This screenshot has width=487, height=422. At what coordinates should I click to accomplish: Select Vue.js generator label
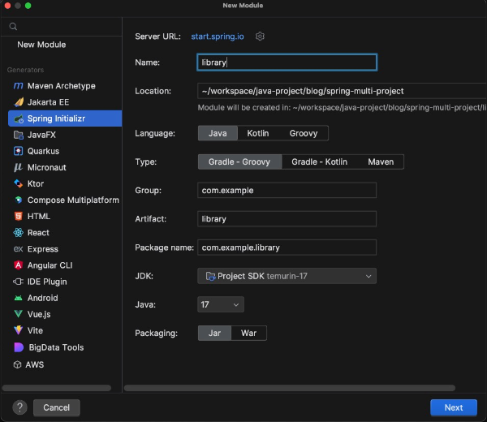click(x=39, y=314)
